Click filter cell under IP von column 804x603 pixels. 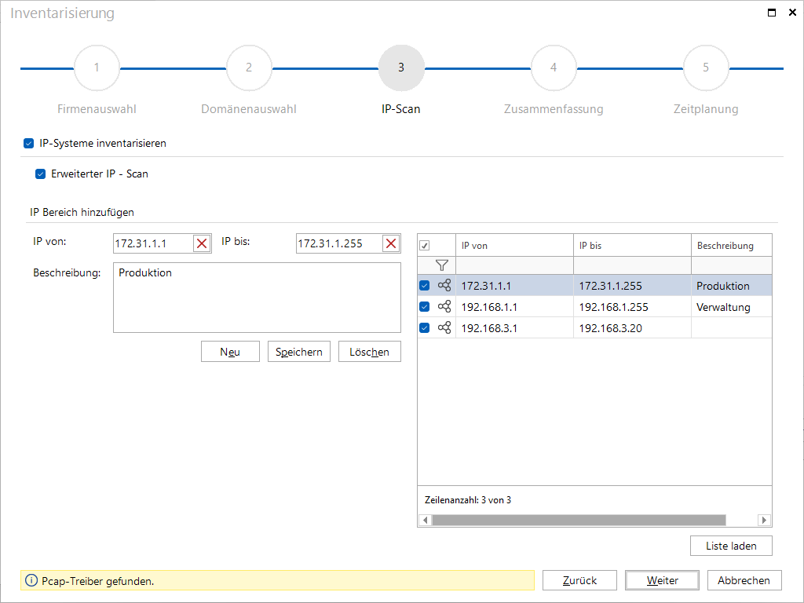click(514, 265)
